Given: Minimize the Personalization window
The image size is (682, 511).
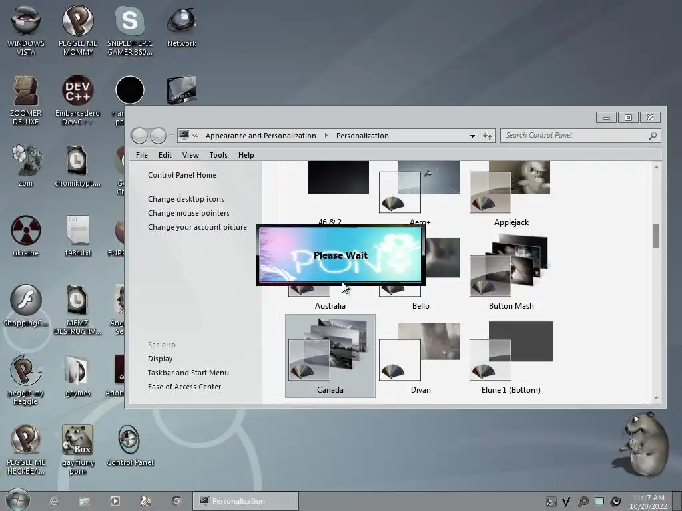Looking at the screenshot, I should click(x=606, y=118).
